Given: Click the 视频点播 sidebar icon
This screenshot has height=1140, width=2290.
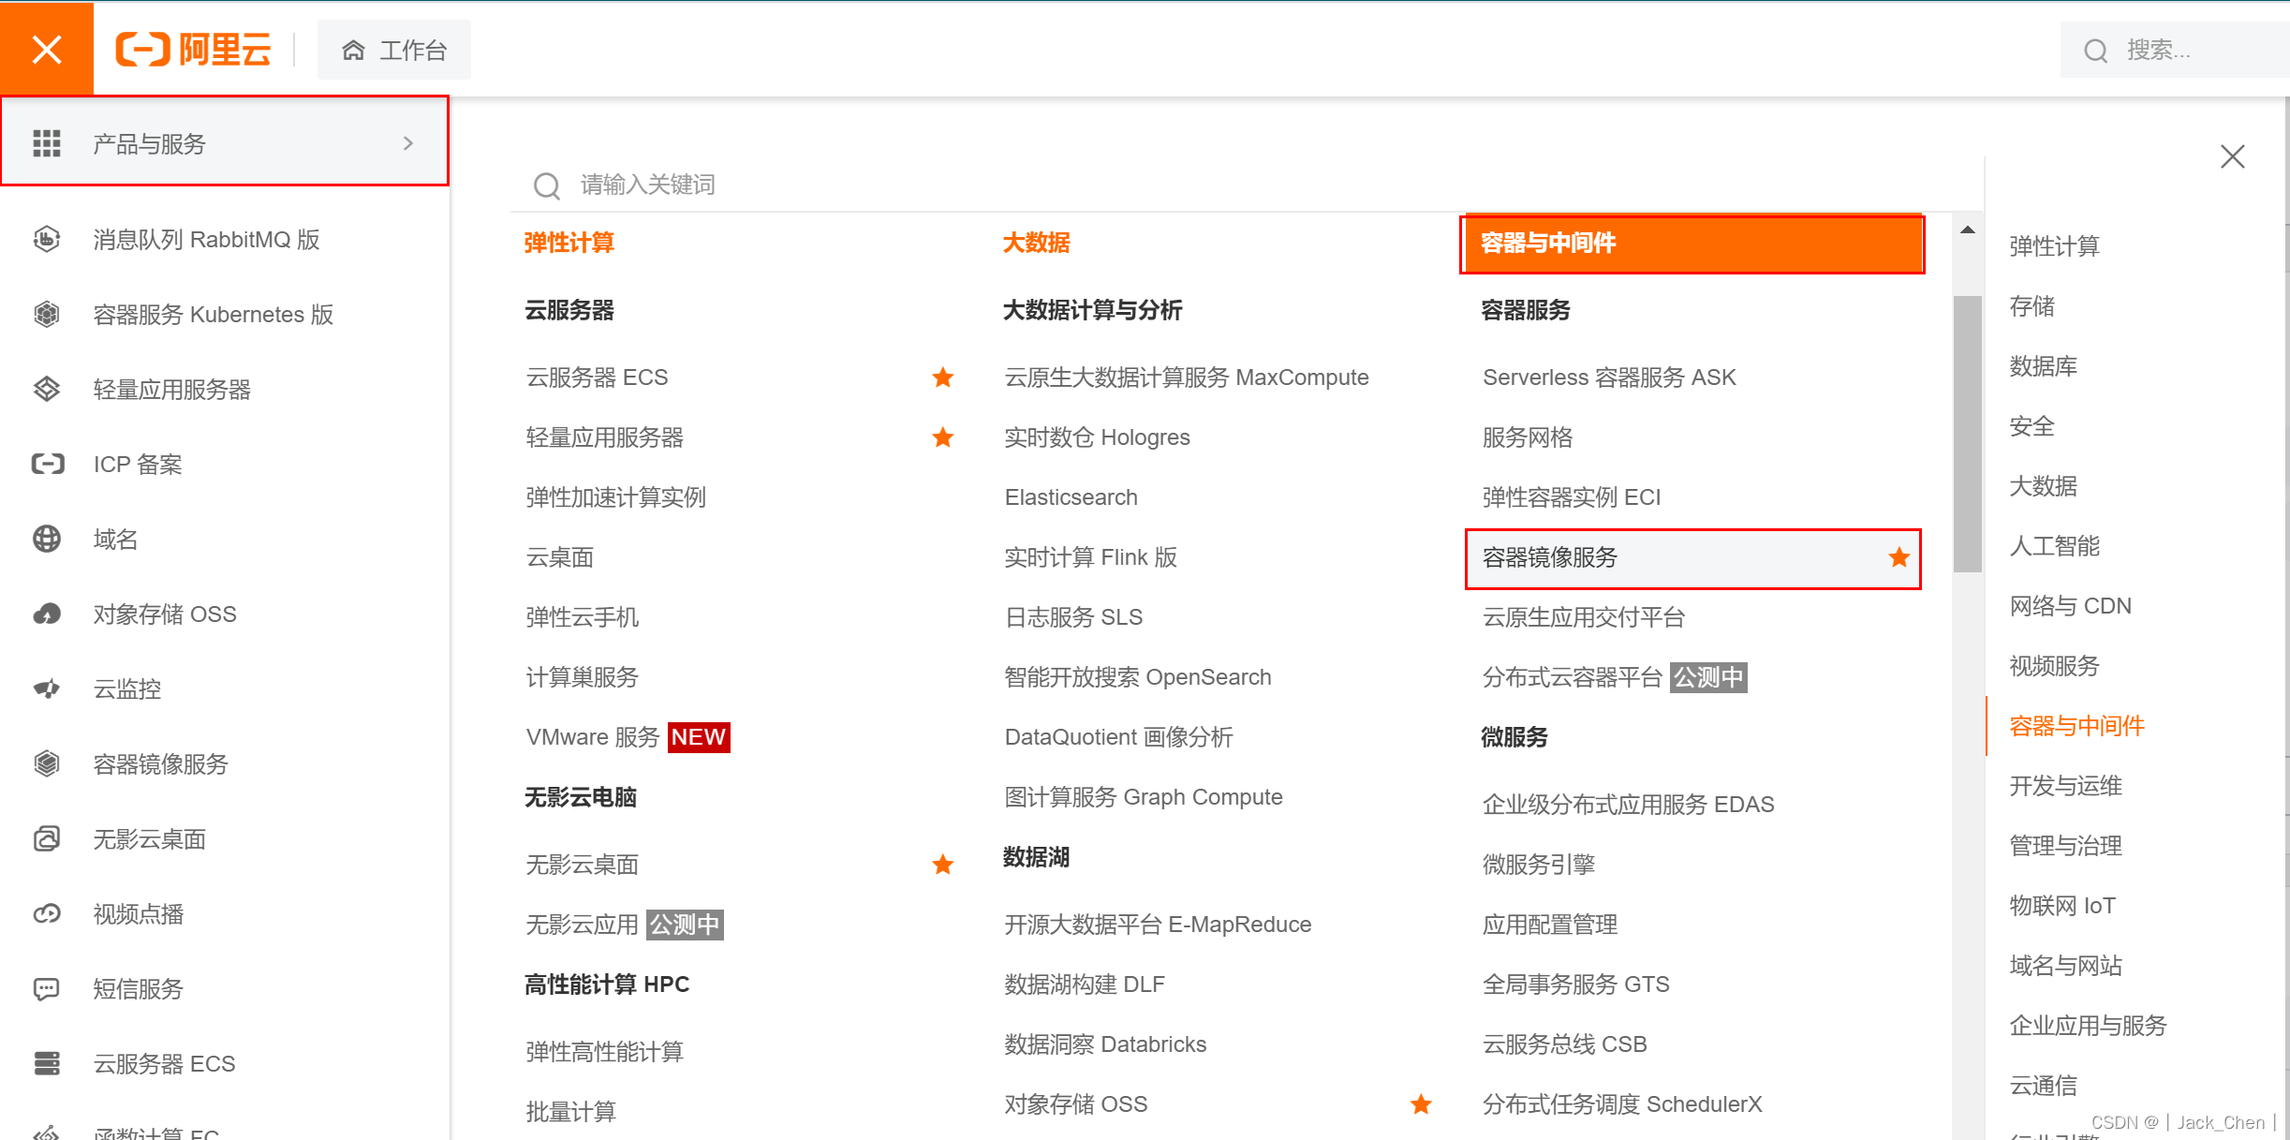Looking at the screenshot, I should click(x=47, y=913).
